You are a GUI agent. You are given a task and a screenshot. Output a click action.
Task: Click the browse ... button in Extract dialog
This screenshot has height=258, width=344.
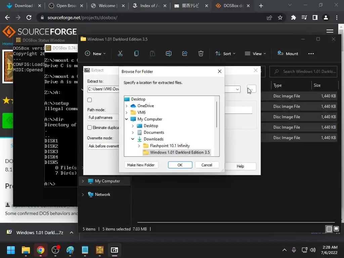click(251, 89)
